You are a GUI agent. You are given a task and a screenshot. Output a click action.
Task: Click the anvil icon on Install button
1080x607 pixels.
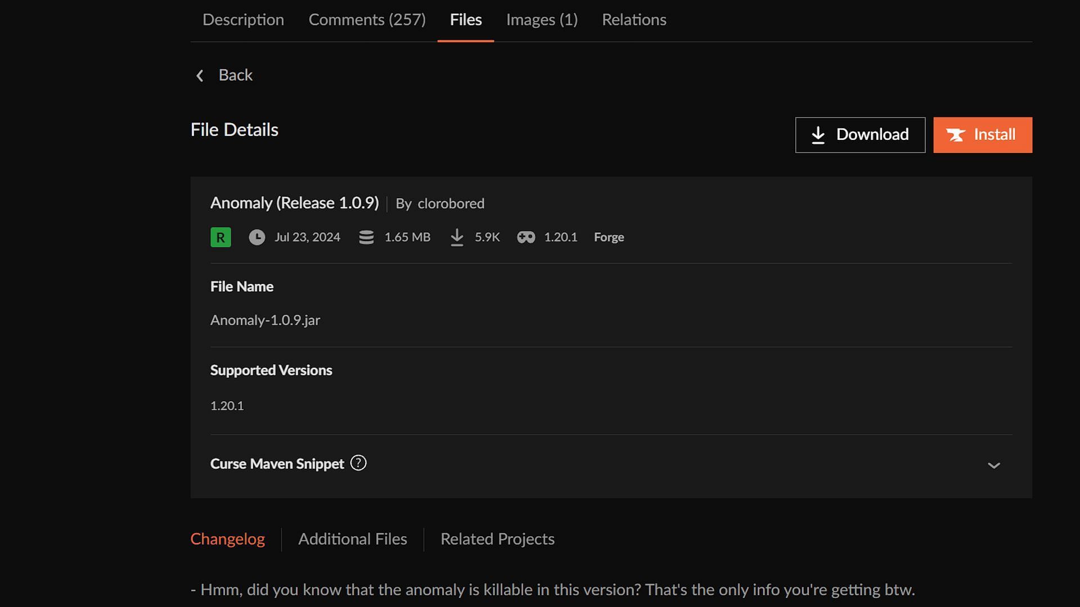click(x=955, y=135)
